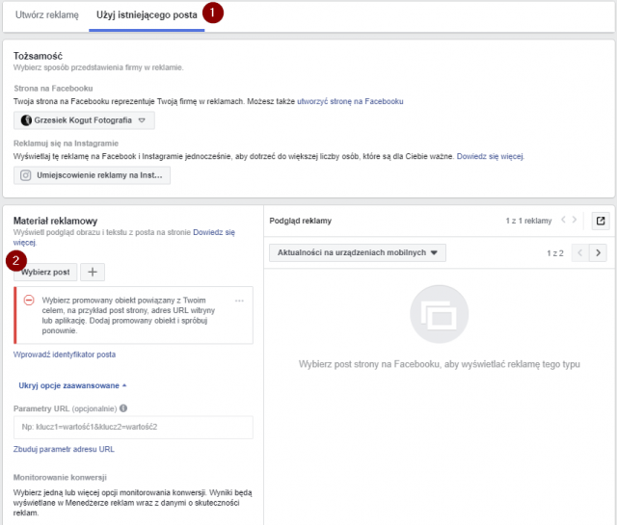Go to next placement preview arrow
Viewport: 617px width, 525px height.
click(x=599, y=252)
